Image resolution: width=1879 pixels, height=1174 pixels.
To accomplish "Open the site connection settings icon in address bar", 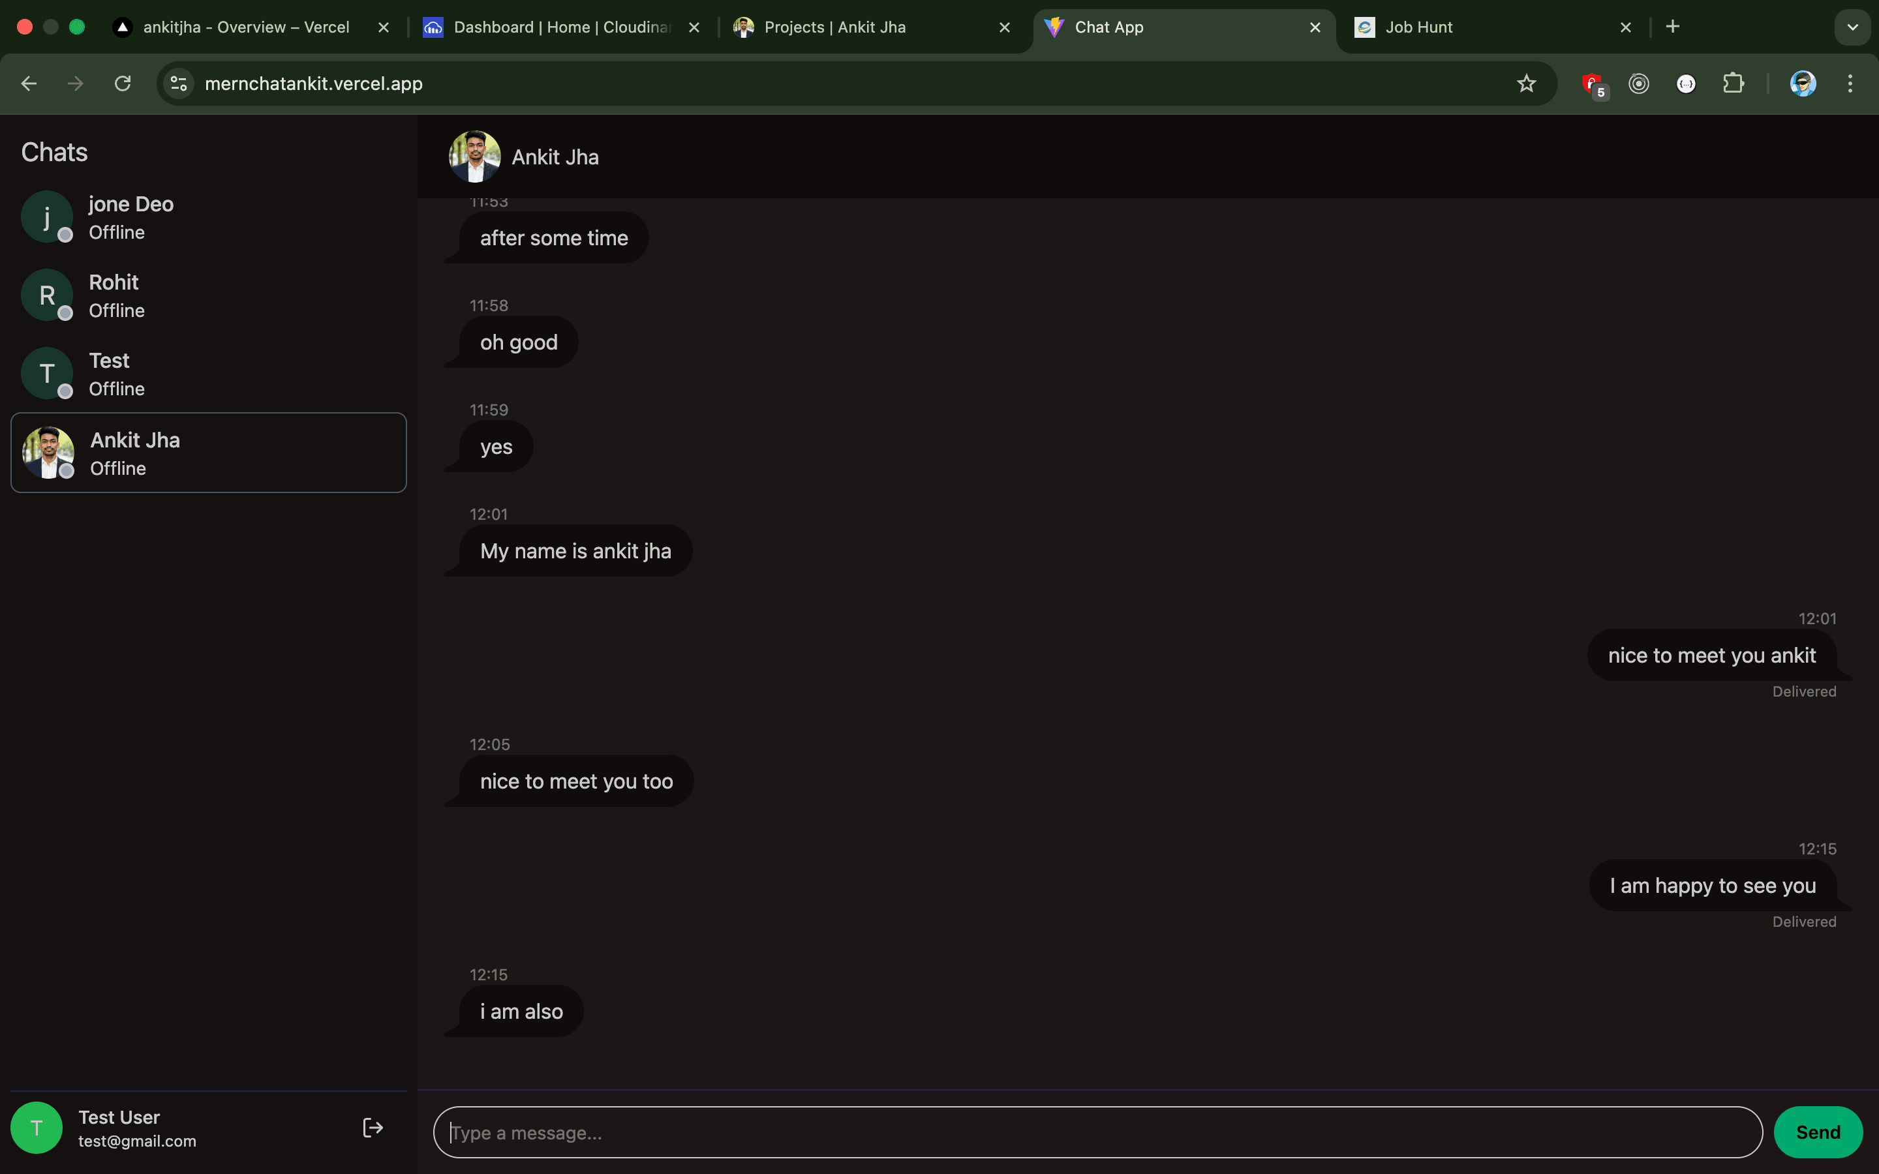I will point(178,83).
